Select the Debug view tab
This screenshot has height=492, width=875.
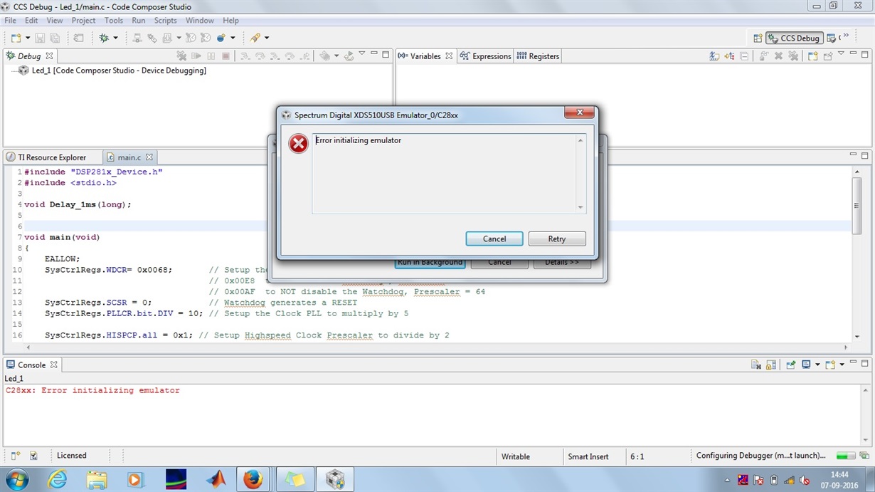click(28, 56)
